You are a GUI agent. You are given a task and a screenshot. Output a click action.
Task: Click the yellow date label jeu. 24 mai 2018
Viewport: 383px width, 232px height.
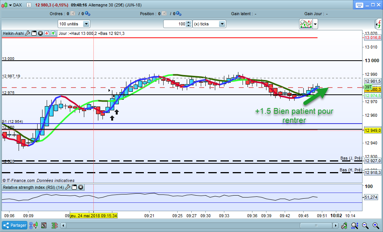point(93,216)
